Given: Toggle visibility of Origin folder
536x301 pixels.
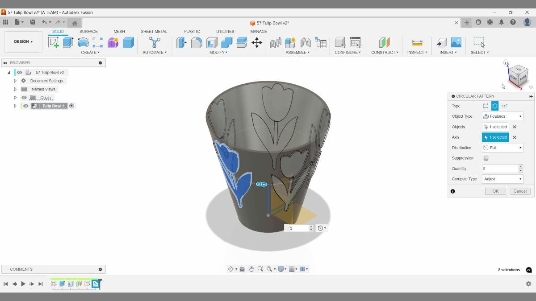Looking at the screenshot, I should [24, 98].
